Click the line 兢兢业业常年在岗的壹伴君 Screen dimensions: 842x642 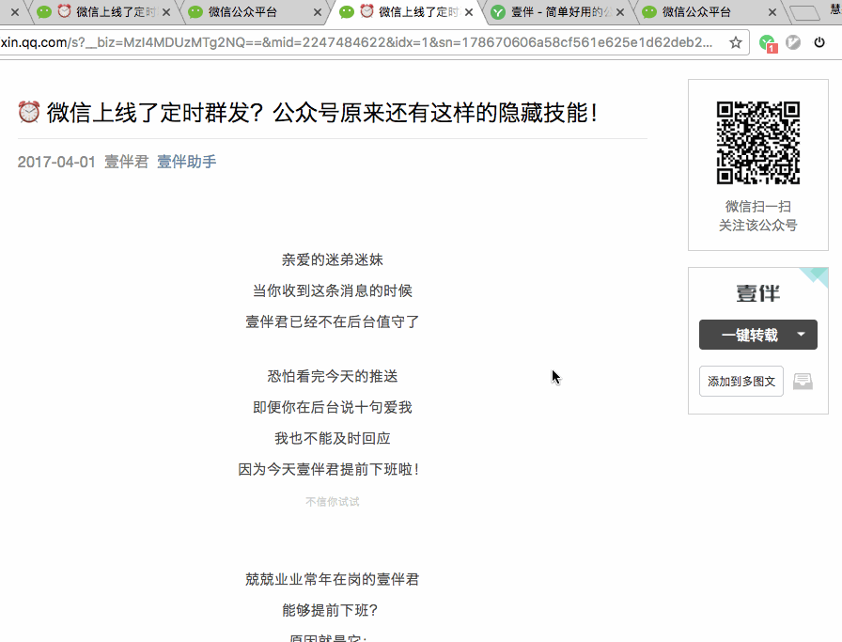click(333, 580)
